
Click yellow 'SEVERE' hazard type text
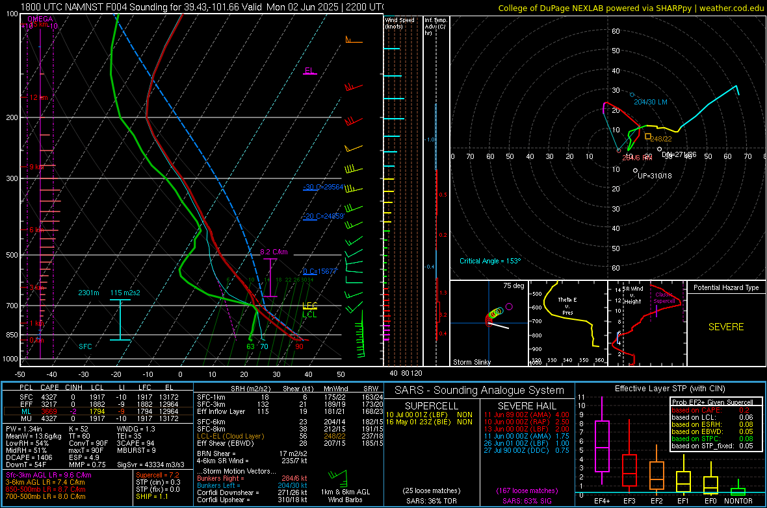click(726, 327)
